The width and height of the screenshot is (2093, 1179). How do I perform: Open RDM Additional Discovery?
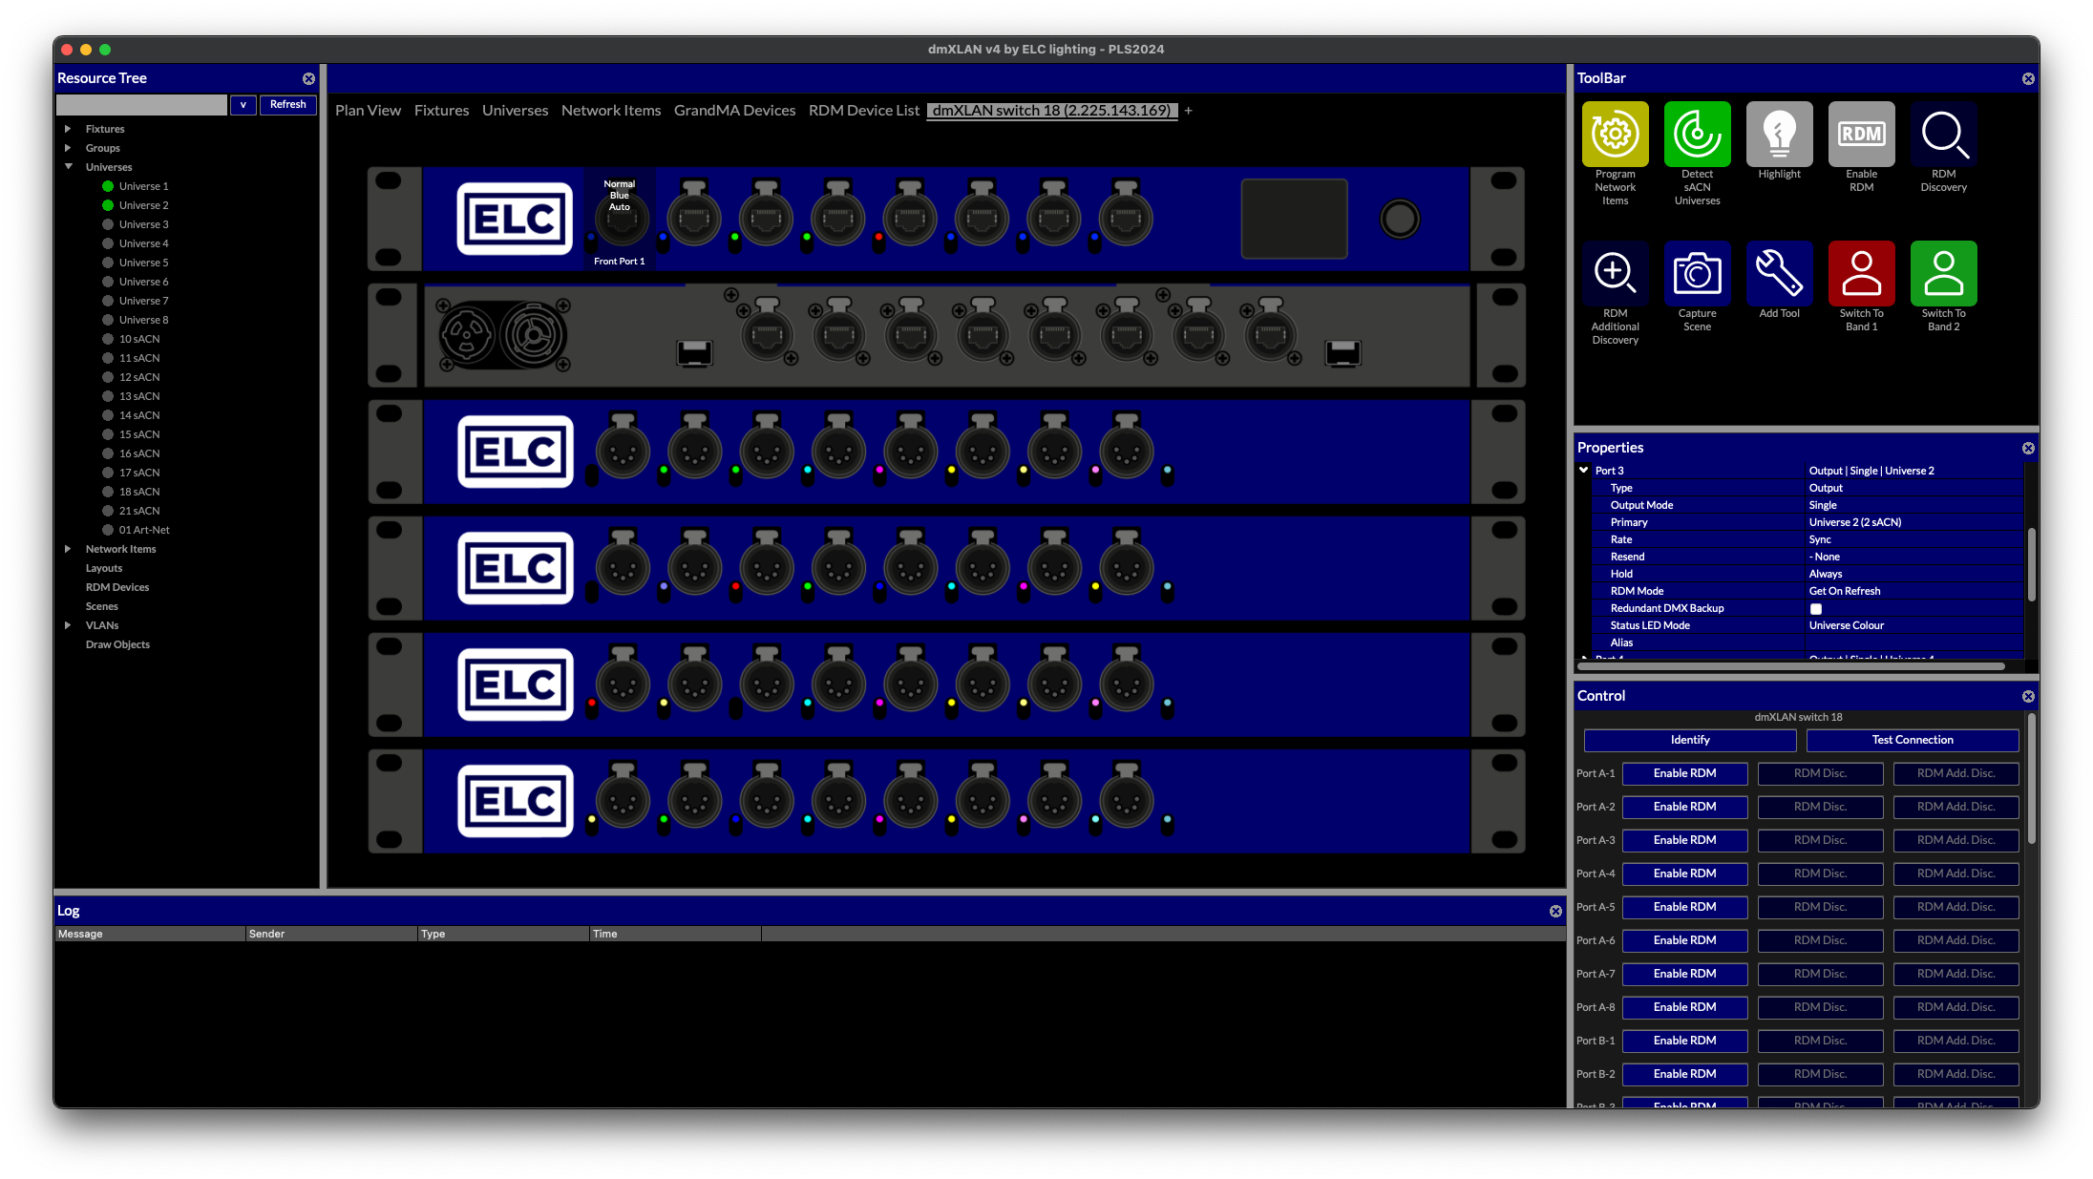(1615, 274)
